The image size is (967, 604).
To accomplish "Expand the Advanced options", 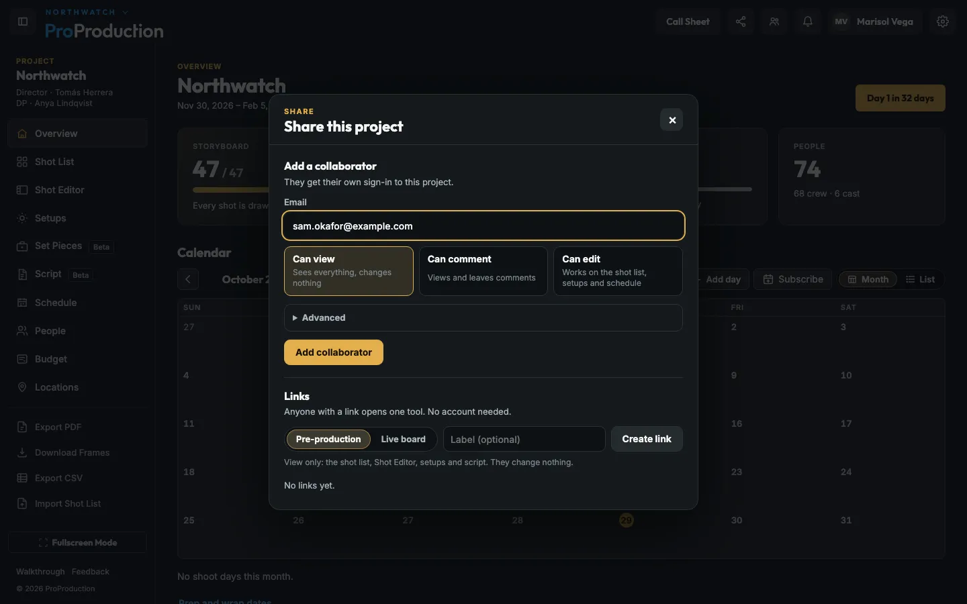I will click(483, 317).
